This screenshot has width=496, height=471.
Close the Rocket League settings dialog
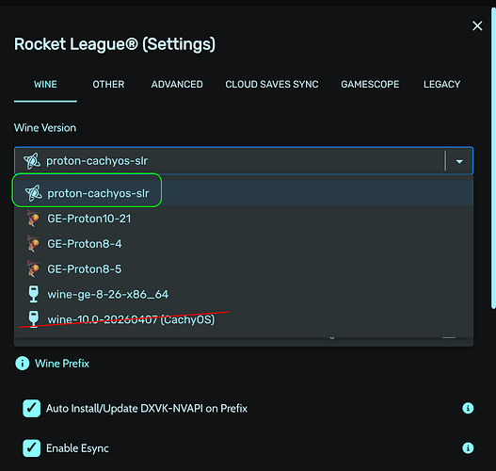click(x=477, y=26)
